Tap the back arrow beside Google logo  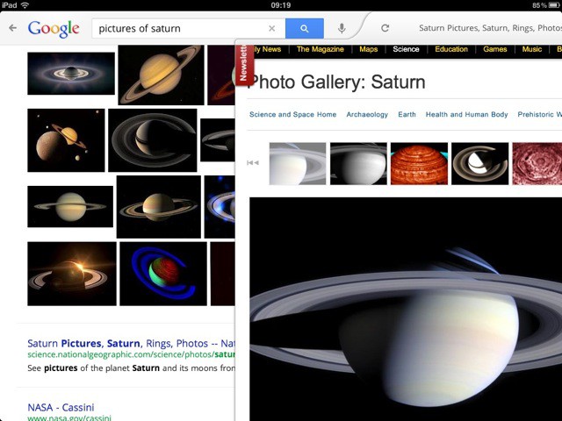[x=13, y=28]
